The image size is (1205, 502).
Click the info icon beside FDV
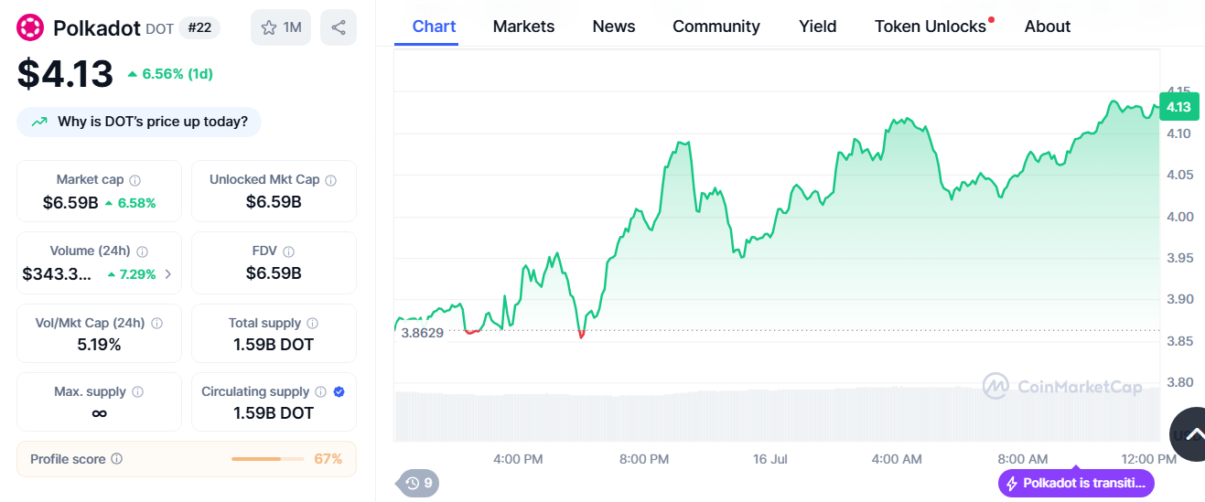(x=289, y=251)
